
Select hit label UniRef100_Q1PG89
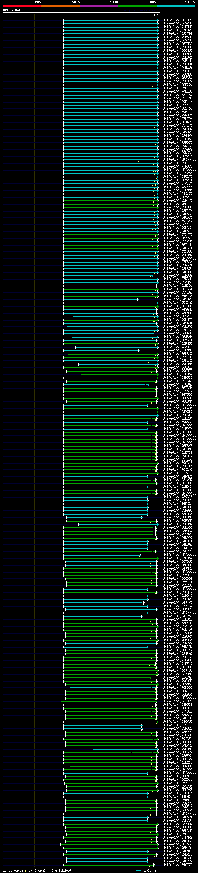pyautogui.click(x=177, y=276)
